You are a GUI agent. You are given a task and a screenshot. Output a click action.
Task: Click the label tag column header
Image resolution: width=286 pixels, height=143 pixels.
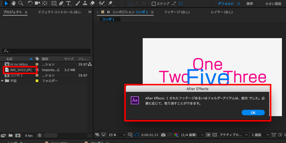37,59
